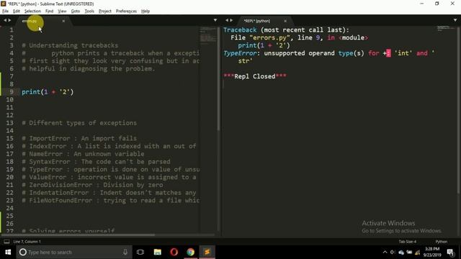Open right pane tab list dropdown

455,20
